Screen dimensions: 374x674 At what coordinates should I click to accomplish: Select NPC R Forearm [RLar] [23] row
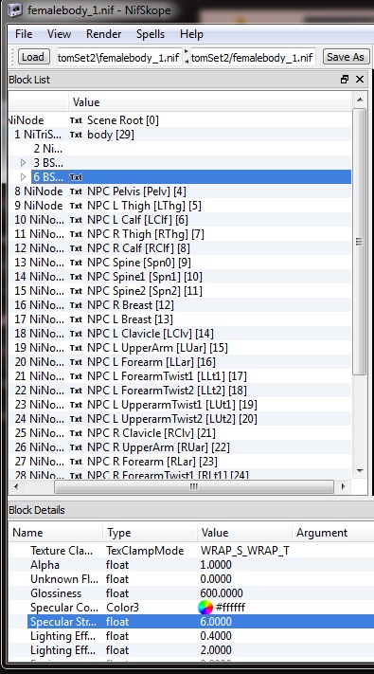[180, 462]
